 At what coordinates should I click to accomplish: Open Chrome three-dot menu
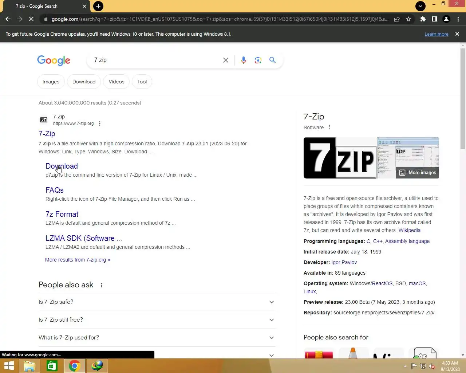[x=458, y=19]
